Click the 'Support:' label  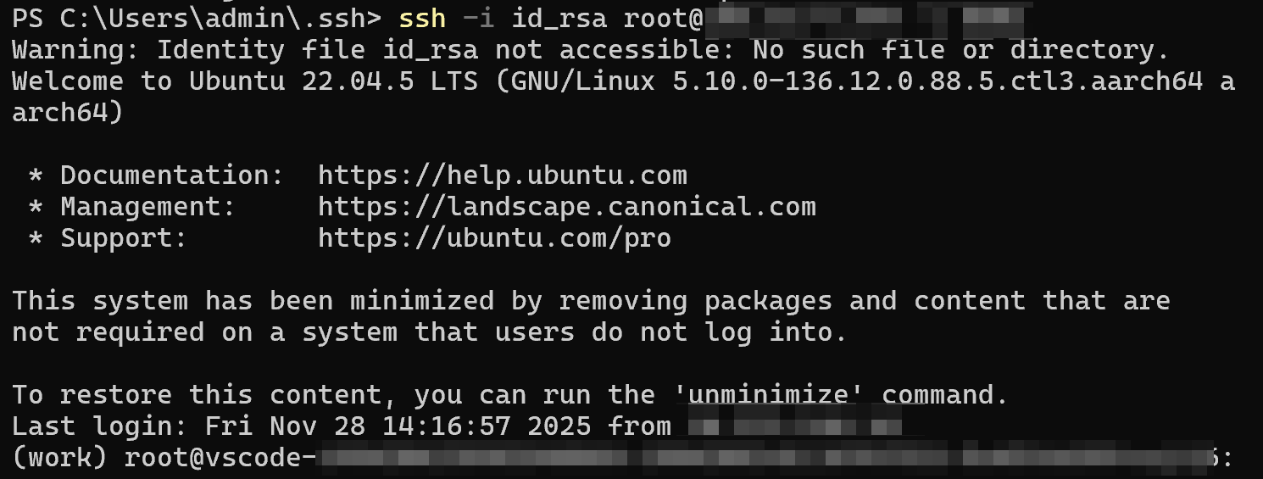124,239
